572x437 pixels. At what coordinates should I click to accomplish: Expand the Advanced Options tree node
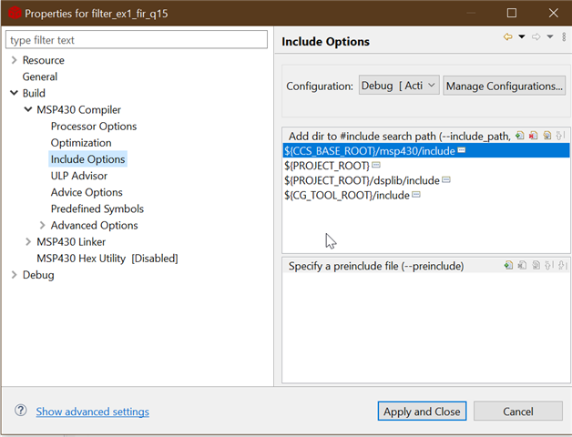coord(42,225)
